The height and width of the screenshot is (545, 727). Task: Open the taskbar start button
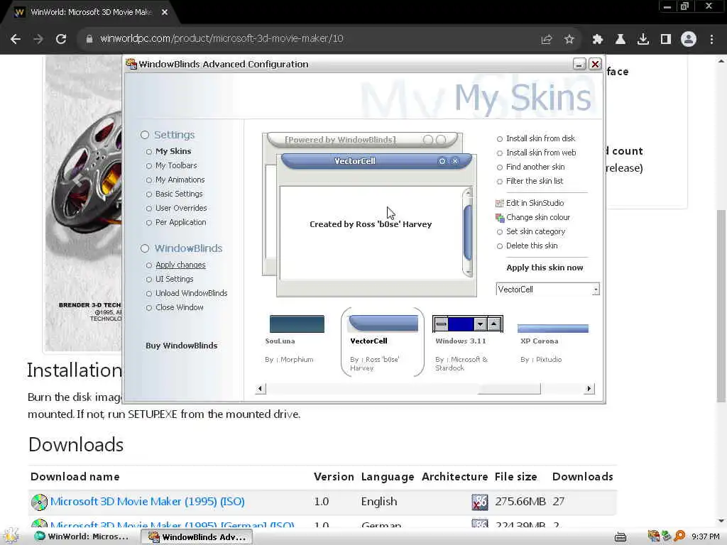[x=11, y=536]
